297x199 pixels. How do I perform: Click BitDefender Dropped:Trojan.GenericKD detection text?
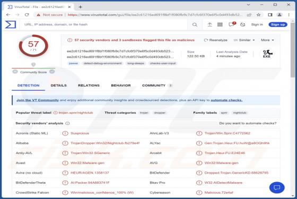pyautogui.click(x=237, y=173)
